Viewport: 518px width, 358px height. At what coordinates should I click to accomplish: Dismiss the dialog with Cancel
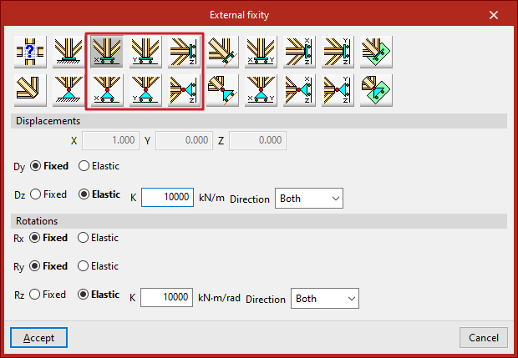point(484,337)
